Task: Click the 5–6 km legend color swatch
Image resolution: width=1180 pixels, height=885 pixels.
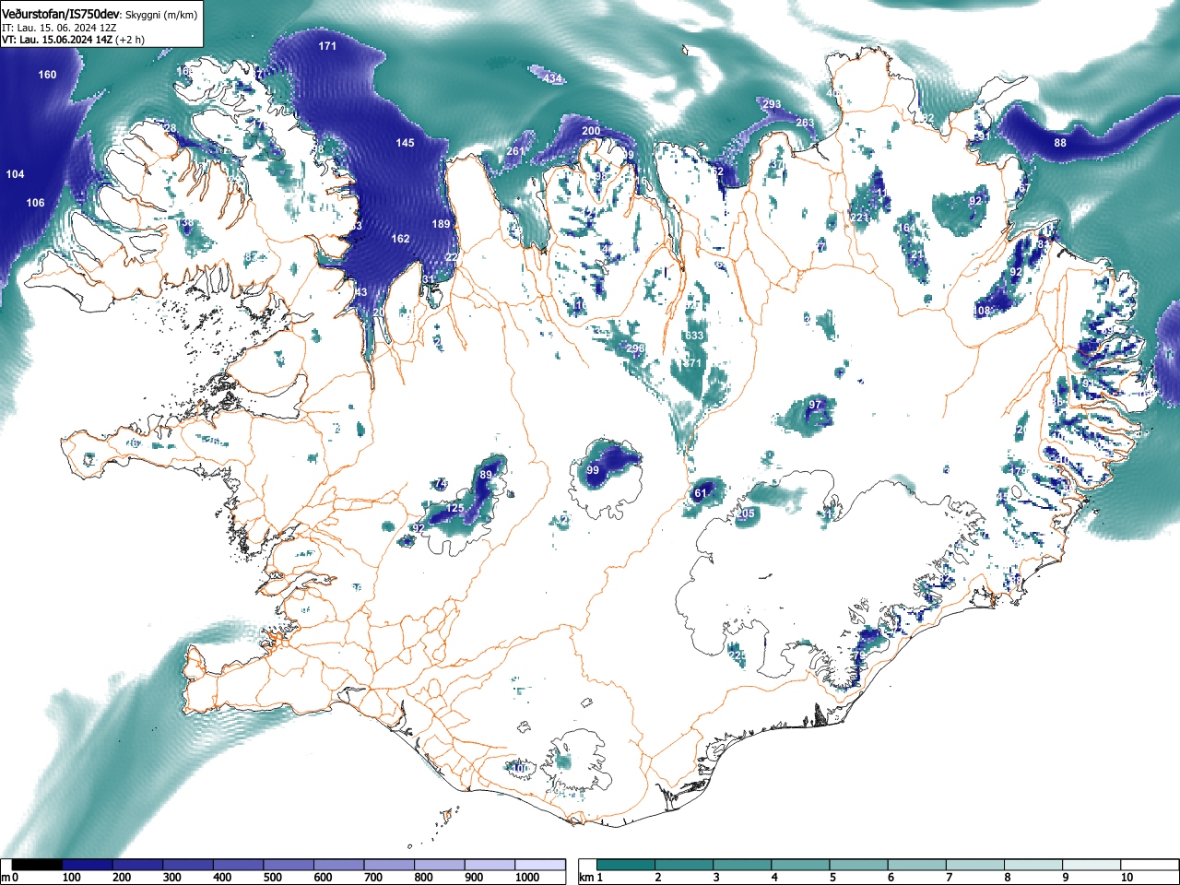Action: pos(861,865)
